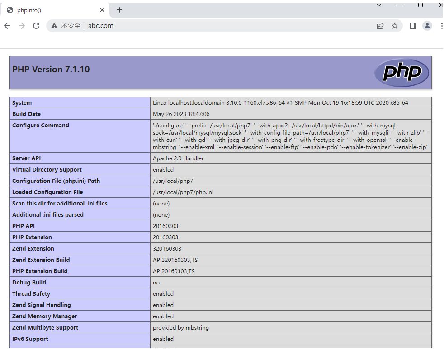Select the Configure Command label

(x=41, y=126)
